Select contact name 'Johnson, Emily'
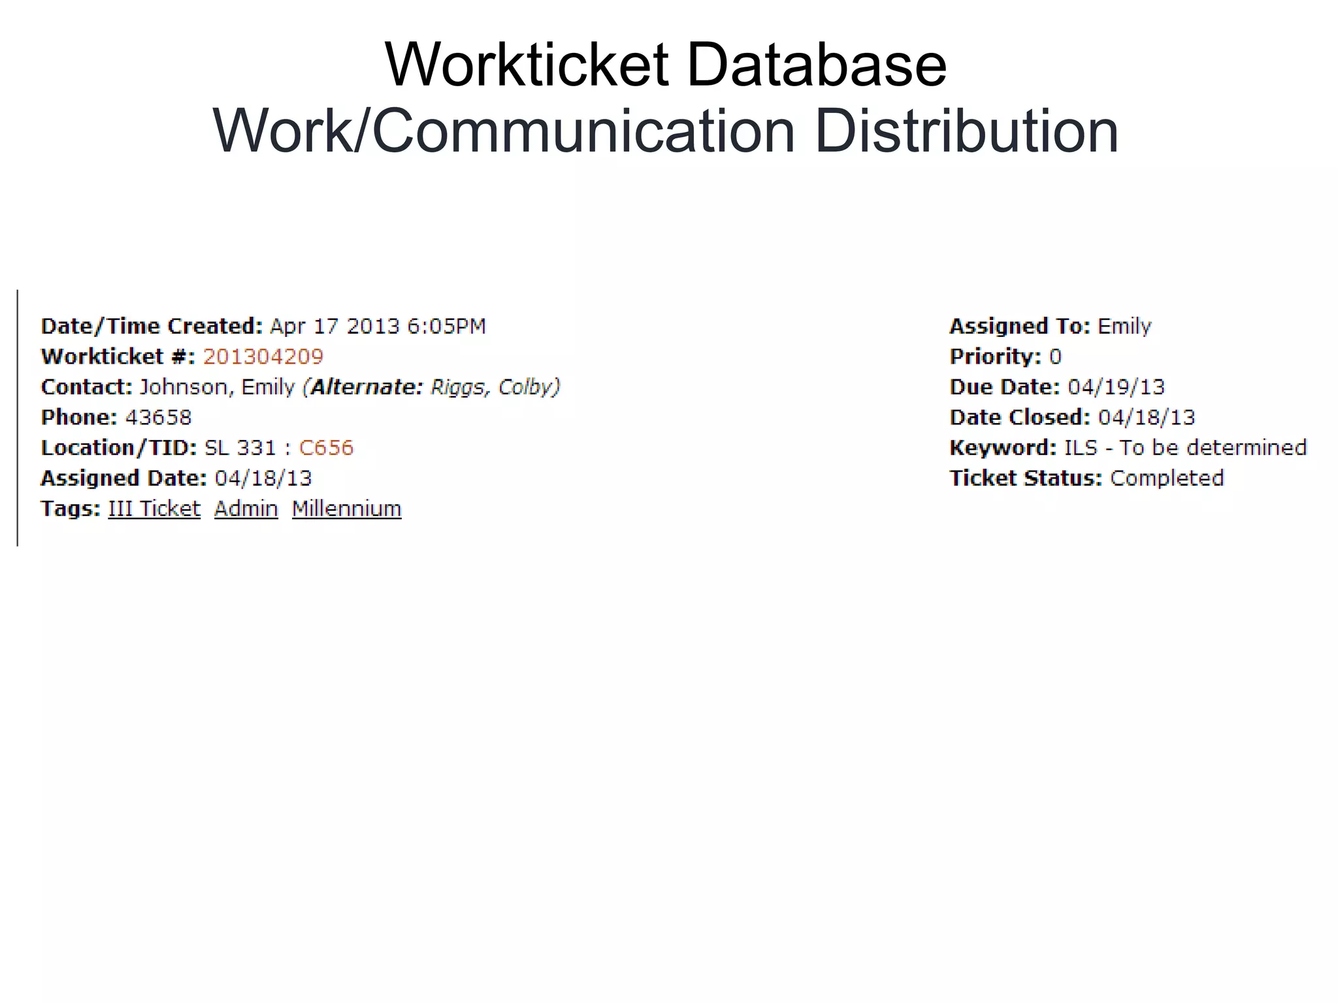 tap(218, 387)
